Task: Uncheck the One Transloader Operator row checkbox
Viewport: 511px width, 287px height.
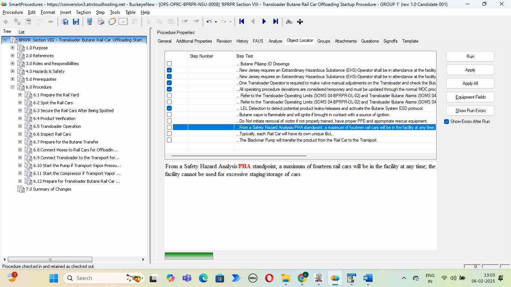Action: (x=169, y=83)
